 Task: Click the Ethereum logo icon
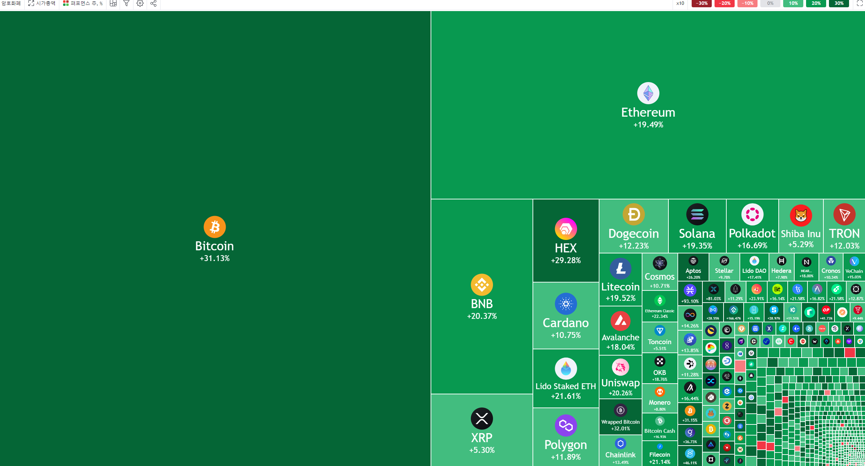pos(648,93)
